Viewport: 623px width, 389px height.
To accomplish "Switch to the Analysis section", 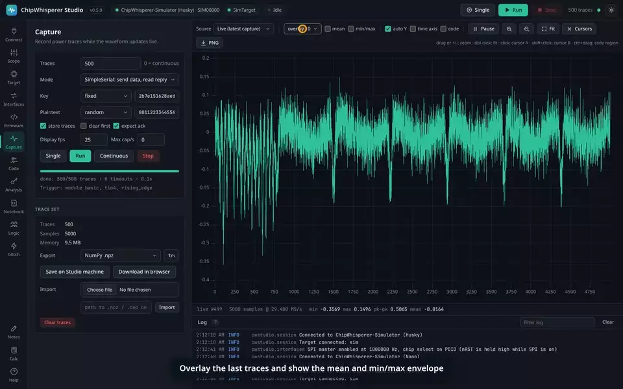I will [x=14, y=185].
